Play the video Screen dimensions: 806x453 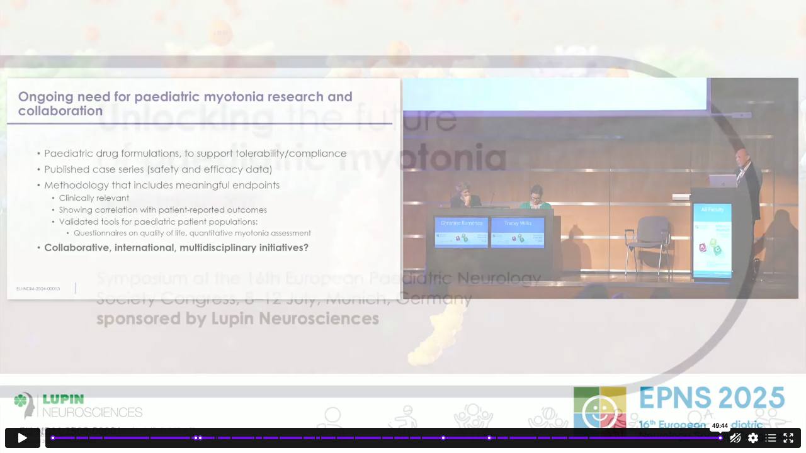(22, 438)
